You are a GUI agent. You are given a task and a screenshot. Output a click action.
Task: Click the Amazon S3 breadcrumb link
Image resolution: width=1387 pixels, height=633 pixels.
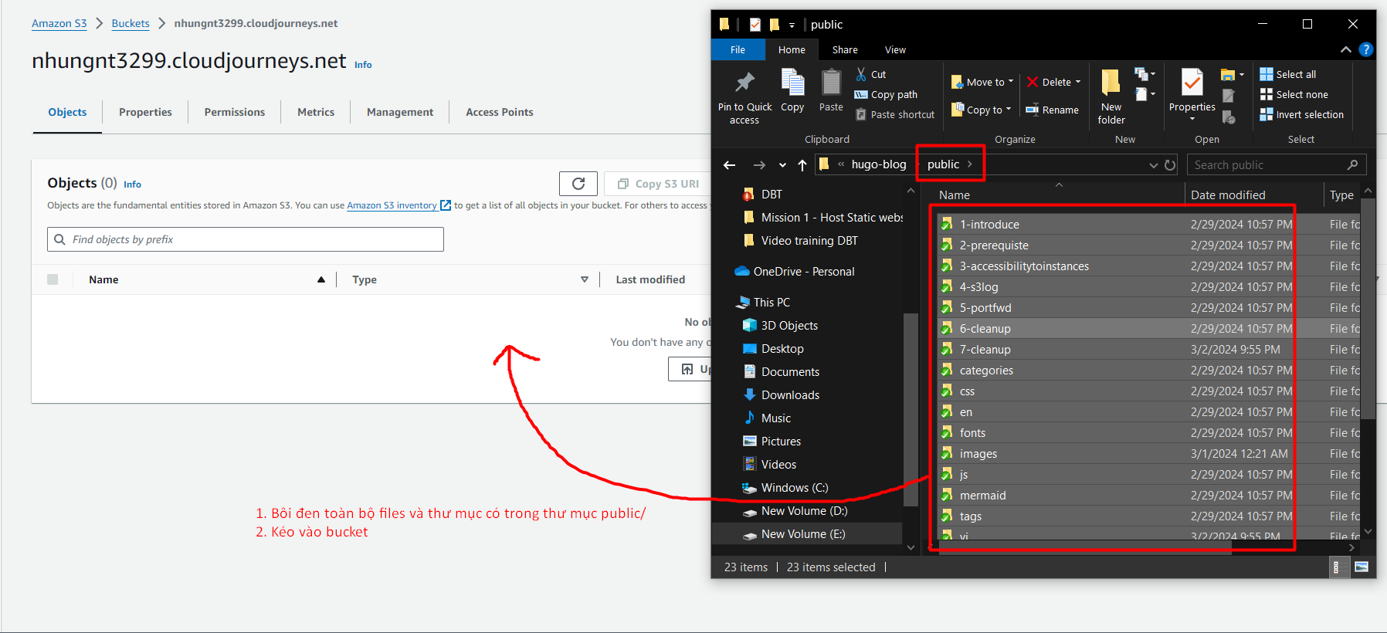pos(59,23)
